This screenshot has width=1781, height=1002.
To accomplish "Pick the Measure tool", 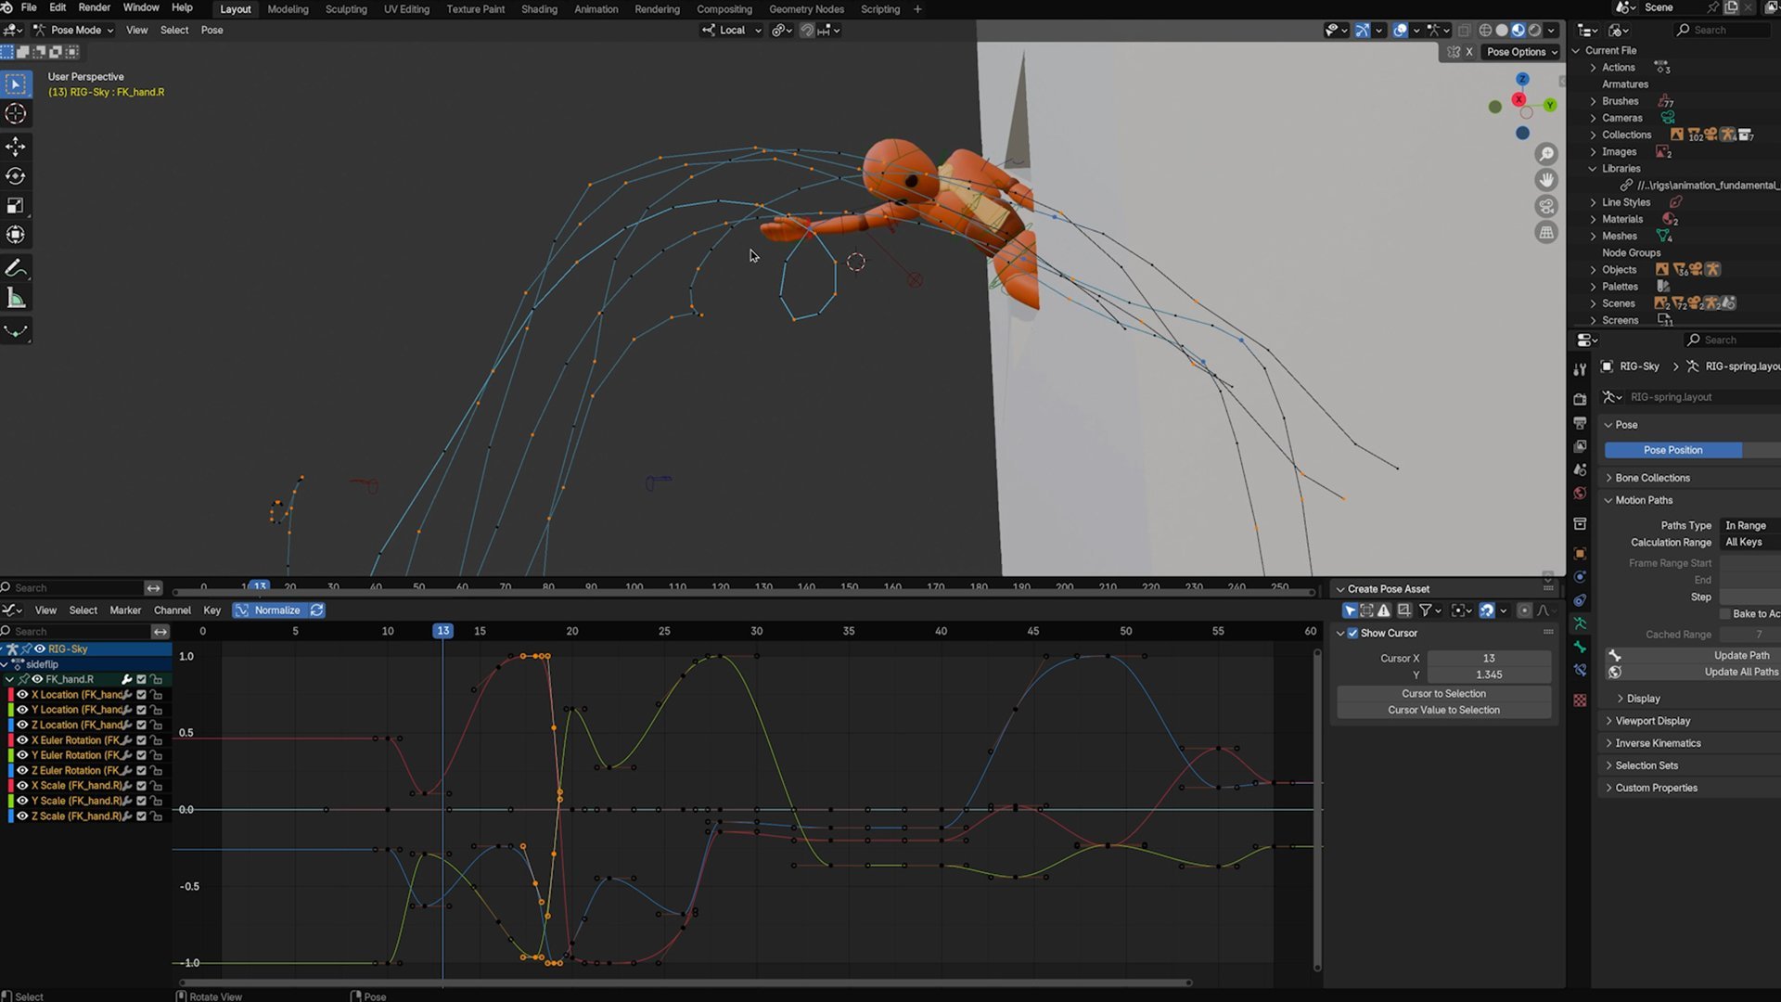I will click(16, 298).
